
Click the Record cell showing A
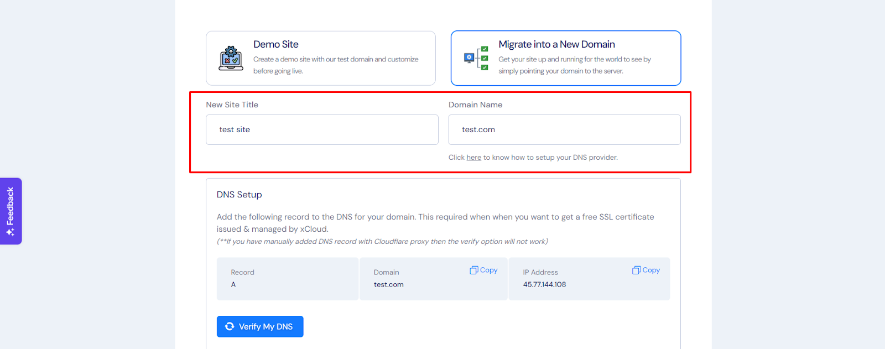pyautogui.click(x=288, y=279)
